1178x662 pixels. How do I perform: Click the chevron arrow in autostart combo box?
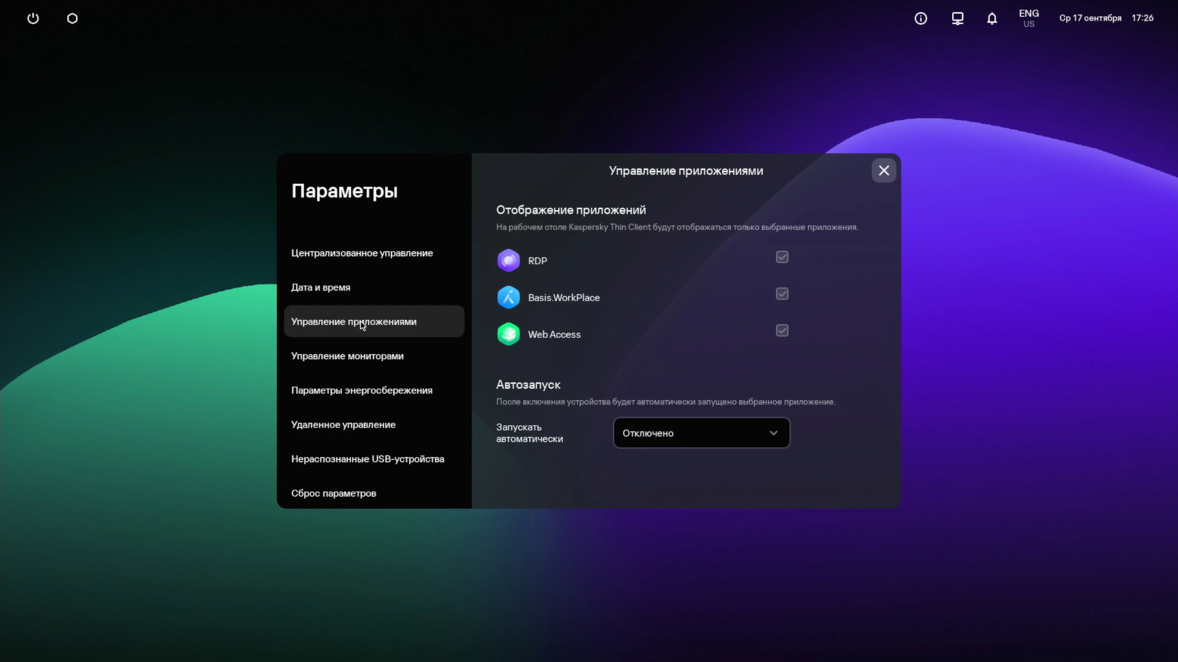773,433
